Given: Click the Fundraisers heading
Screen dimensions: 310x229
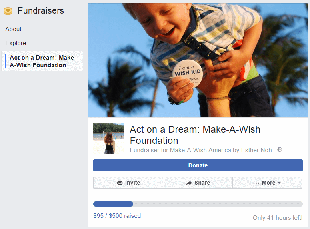Looking at the screenshot, I should tap(41, 11).
